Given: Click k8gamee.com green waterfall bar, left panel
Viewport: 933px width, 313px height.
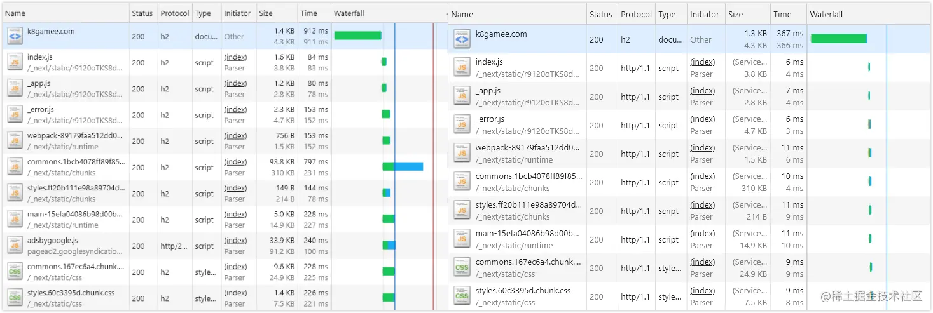Looking at the screenshot, I should click(x=358, y=36).
